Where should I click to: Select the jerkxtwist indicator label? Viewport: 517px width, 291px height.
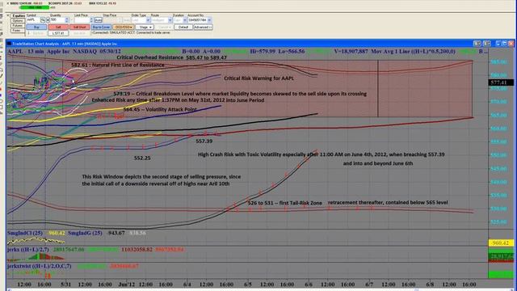40,266
